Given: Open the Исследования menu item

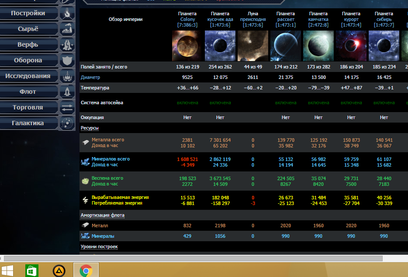Looking at the screenshot, I should 28,76.
